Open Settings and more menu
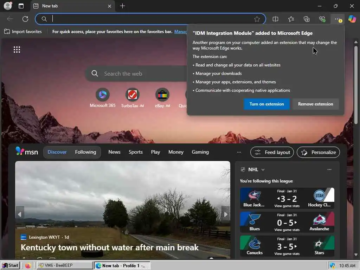Viewport: 360px width, 270px height. click(338, 19)
